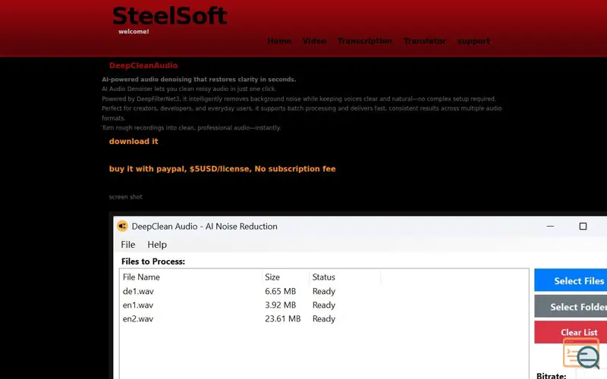
Task: Click the Ready status for en2.wav
Action: tap(324, 319)
